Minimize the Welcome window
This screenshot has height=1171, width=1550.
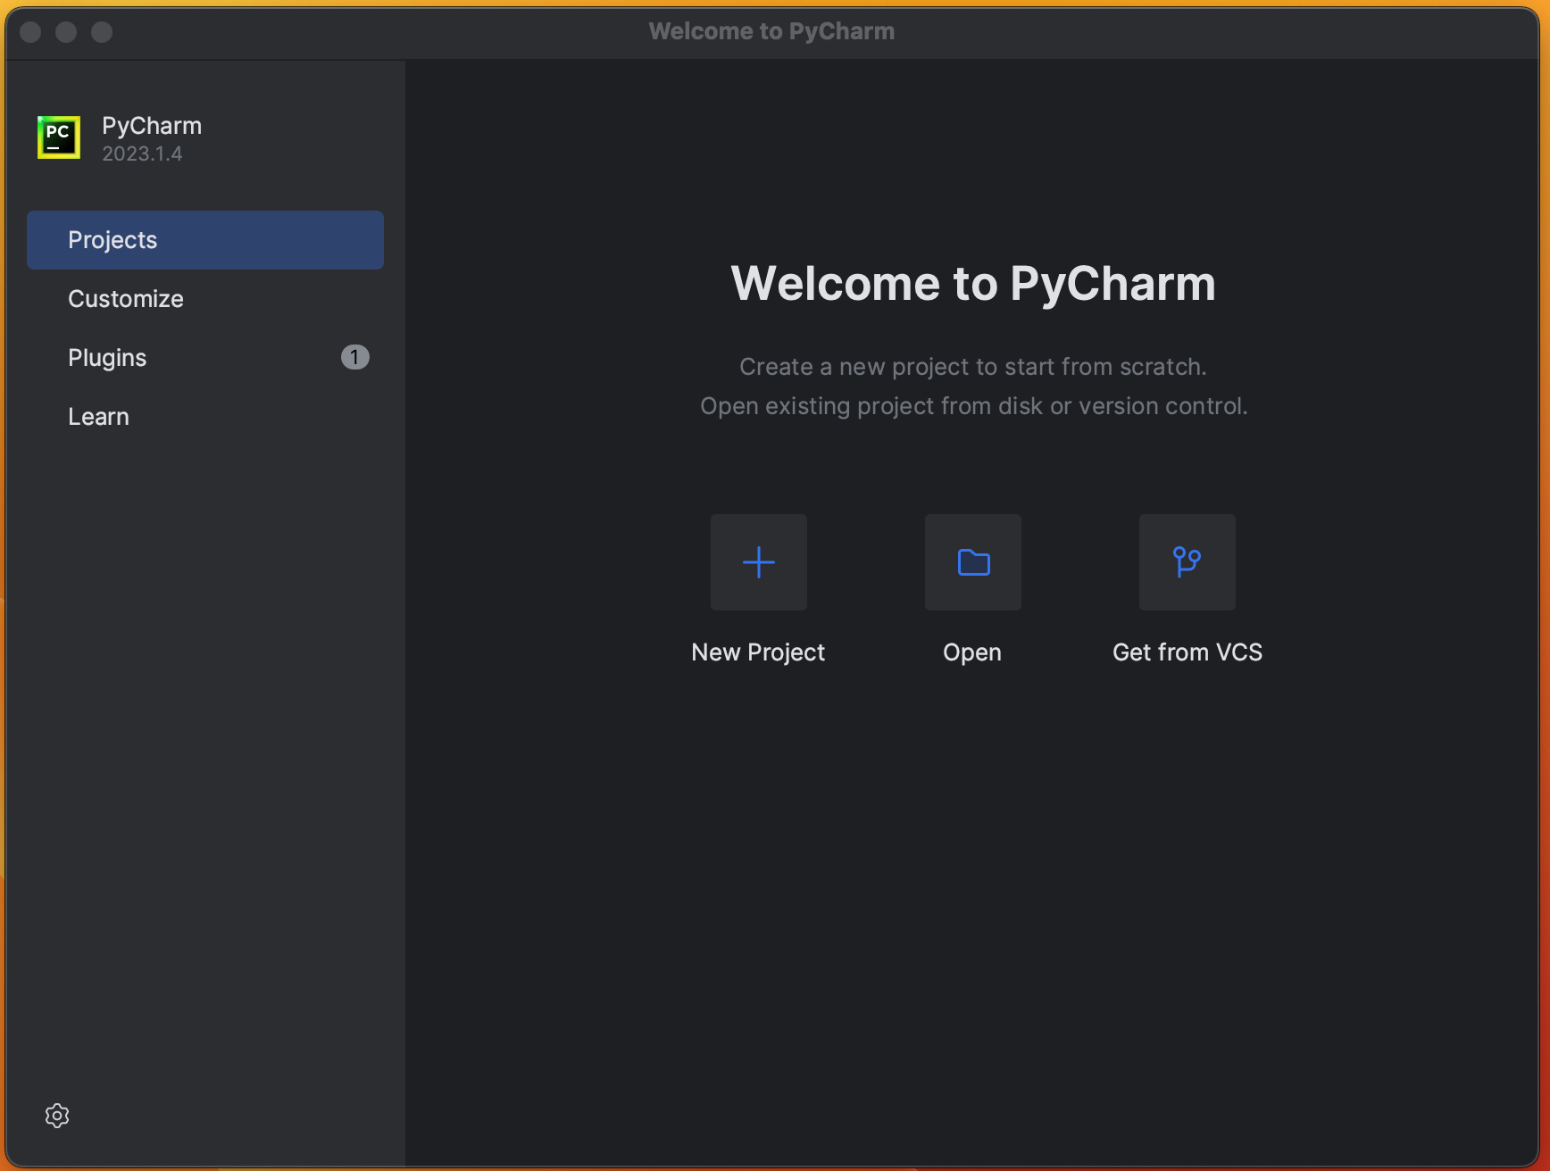(66, 32)
